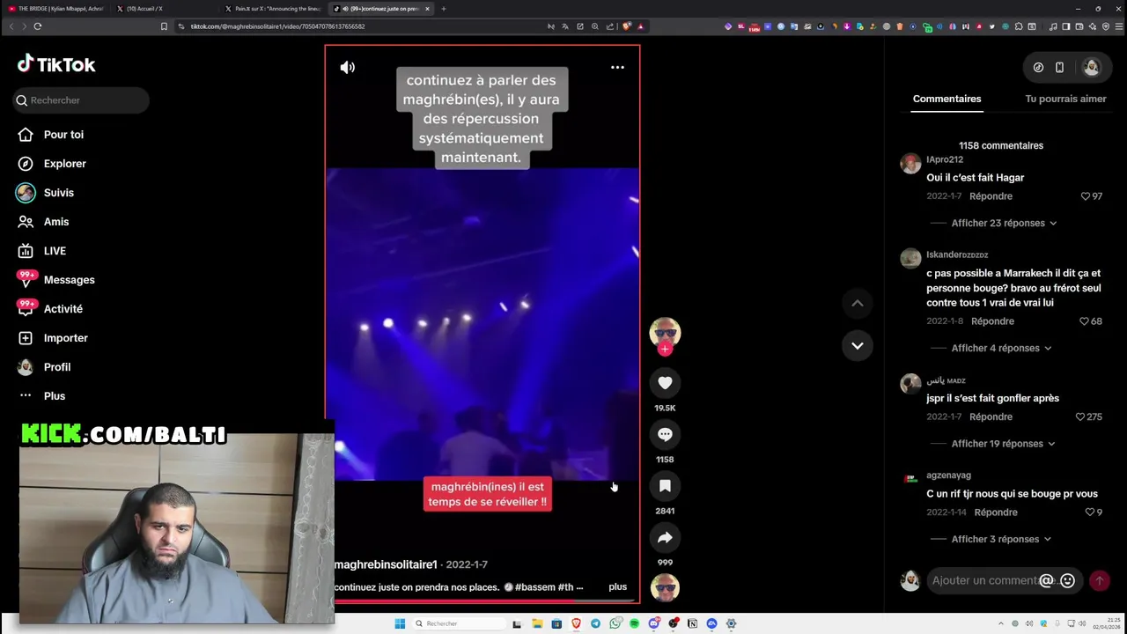The height and width of the screenshot is (634, 1127).
Task: Open Notion from taskbar
Action: [692, 623]
